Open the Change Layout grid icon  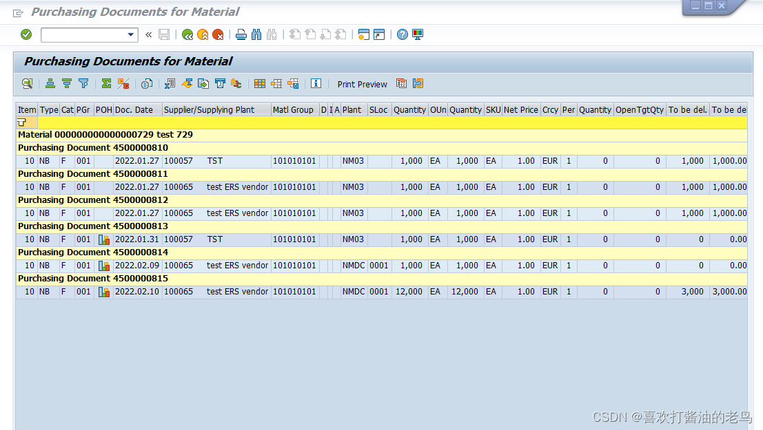click(x=260, y=83)
